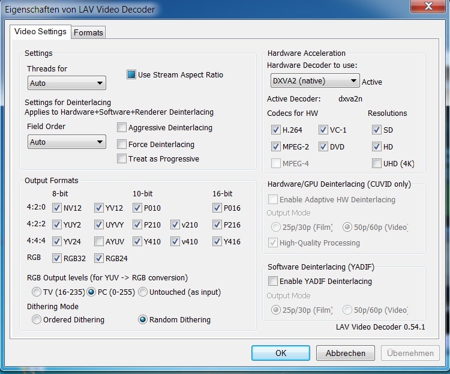
Task: Choose Ordered Dithering mode
Action: click(37, 319)
